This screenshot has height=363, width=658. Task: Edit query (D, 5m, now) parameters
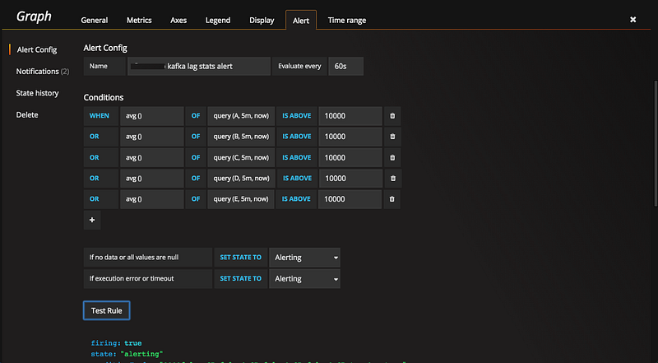click(242, 178)
